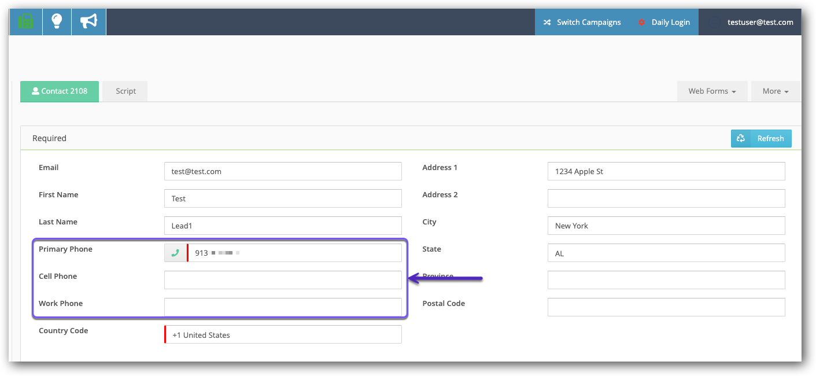Screen dimensions: 816x376
Task: Click the Postal Code input field
Action: click(666, 307)
